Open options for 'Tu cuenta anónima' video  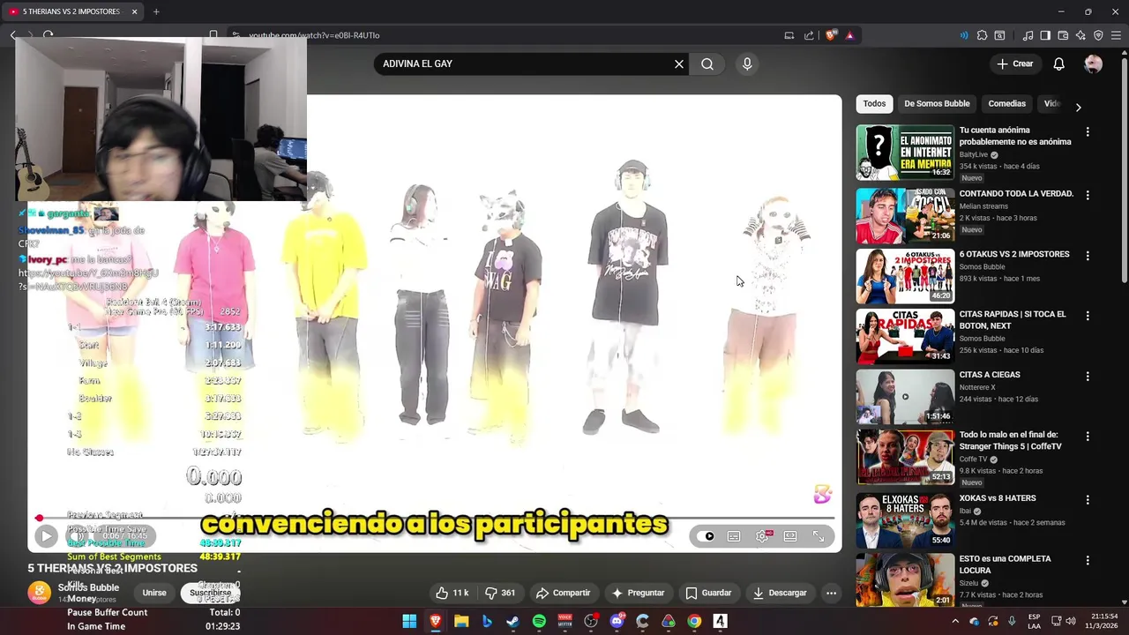pyautogui.click(x=1088, y=131)
